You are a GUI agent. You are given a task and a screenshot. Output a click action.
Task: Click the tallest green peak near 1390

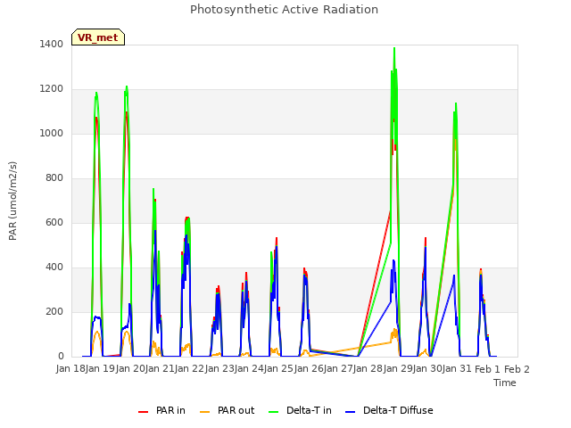394,48
